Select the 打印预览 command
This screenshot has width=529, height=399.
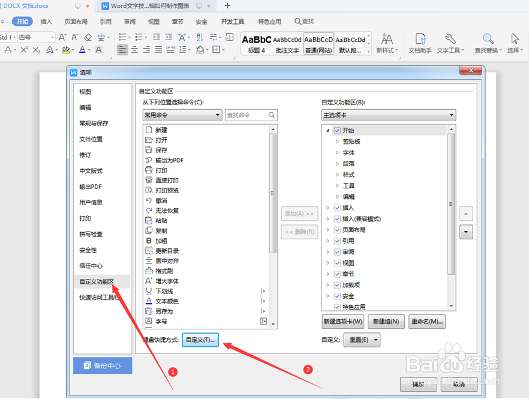tap(166, 190)
